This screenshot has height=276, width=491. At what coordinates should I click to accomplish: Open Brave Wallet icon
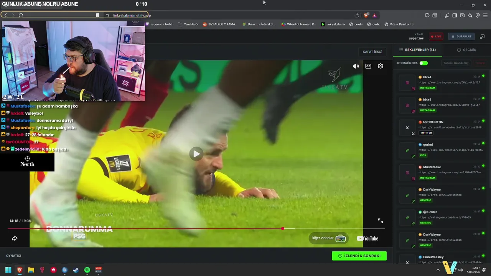[x=462, y=15]
